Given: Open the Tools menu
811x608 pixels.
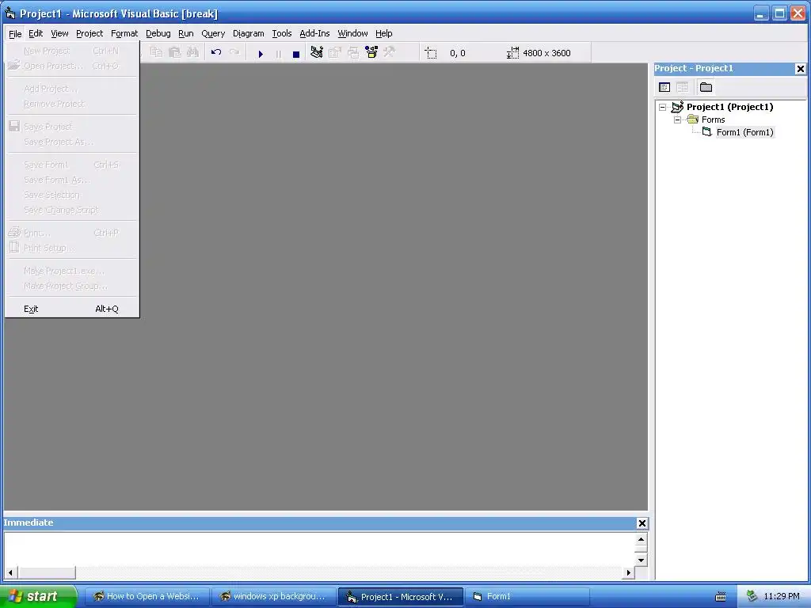Looking at the screenshot, I should [282, 33].
